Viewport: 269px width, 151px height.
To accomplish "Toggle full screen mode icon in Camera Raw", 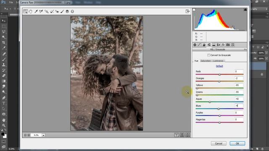I will click(x=187, y=11).
